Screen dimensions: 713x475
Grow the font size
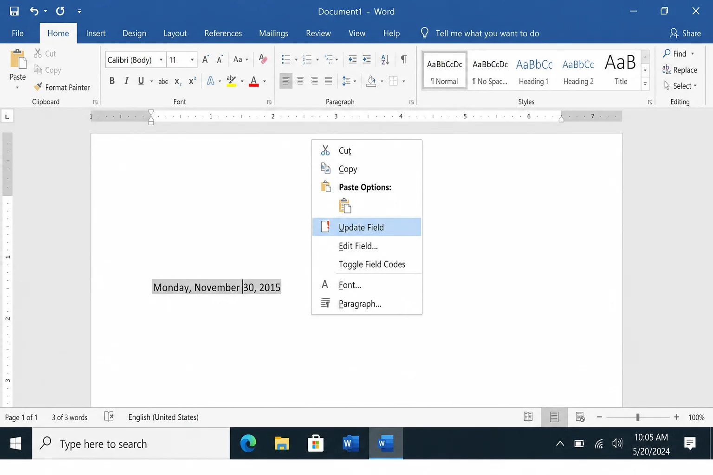click(206, 59)
